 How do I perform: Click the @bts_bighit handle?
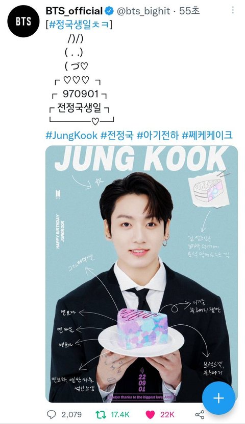(x=143, y=11)
